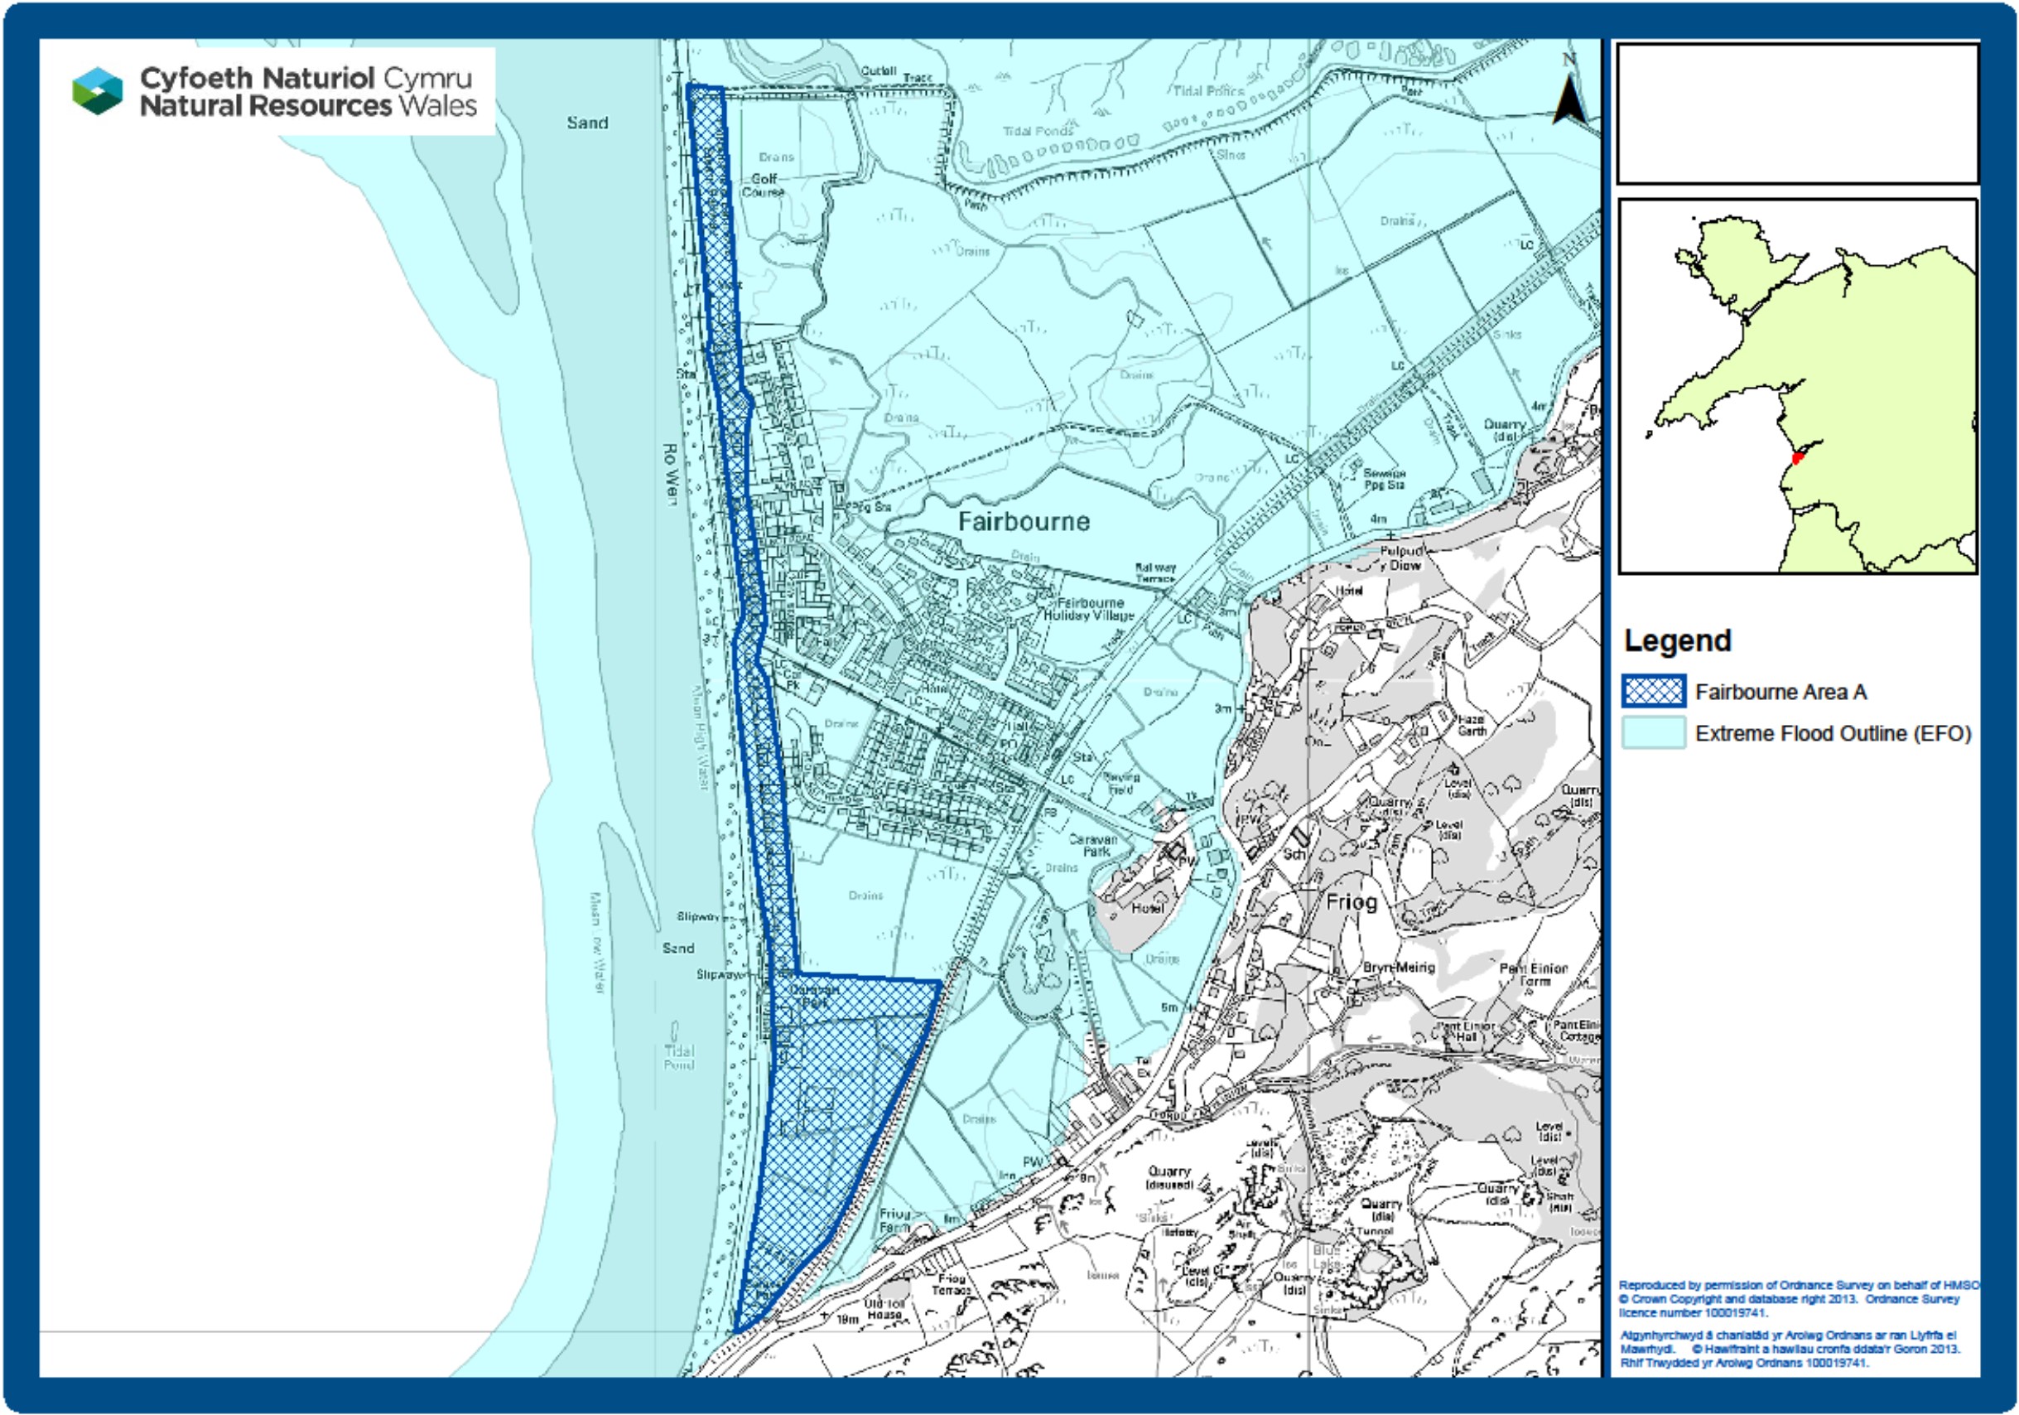Click the empty title box above inset map
This screenshot has height=1415, width=2019.
[x=1797, y=113]
